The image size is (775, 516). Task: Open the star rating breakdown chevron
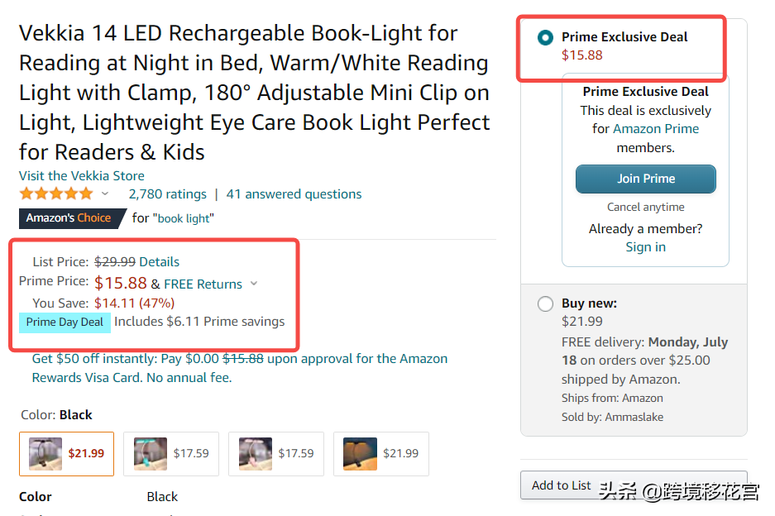pos(105,194)
